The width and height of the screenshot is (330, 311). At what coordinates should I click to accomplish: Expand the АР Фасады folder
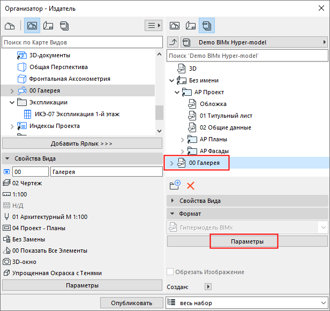pyautogui.click(x=183, y=151)
